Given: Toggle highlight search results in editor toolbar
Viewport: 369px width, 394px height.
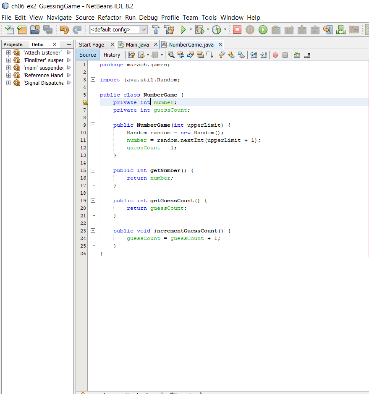Looking at the screenshot, I should pos(200,55).
